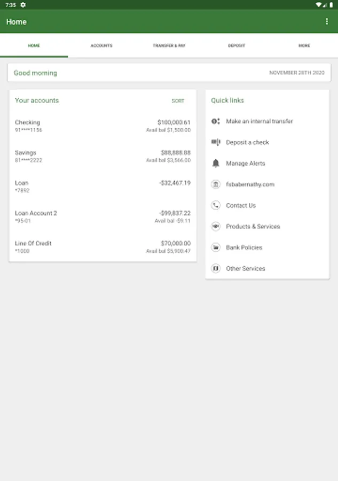This screenshot has height=481, width=338.
Task: Open Loan Account 2 details
Action: coord(103,216)
